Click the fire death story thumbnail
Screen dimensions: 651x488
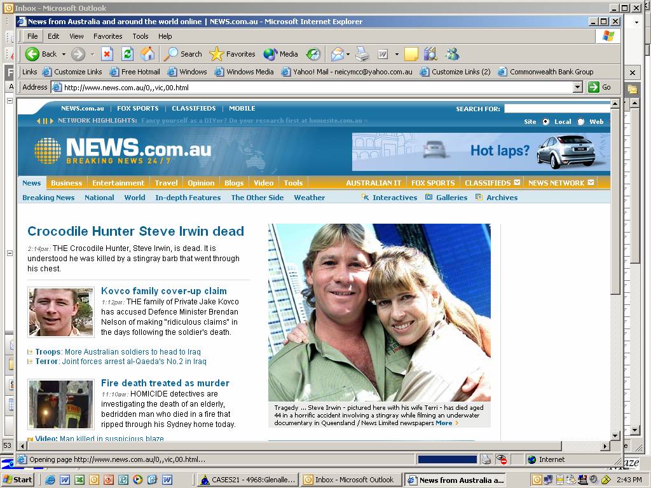coord(60,404)
